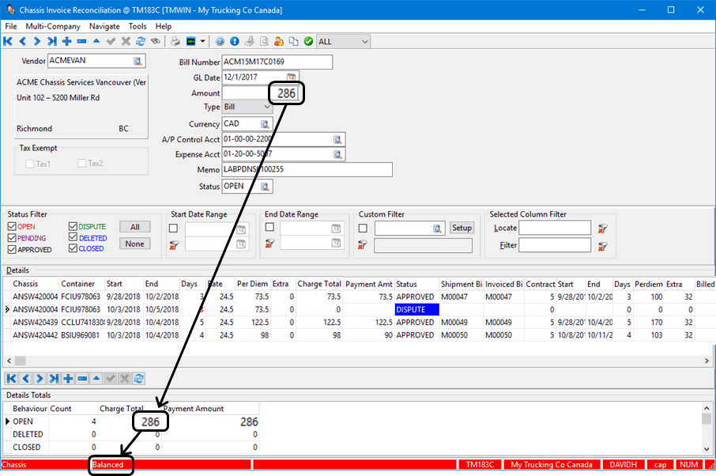This screenshot has height=476, width=716.
Task: Click the Setup button in Custom Filter
Action: 462,228
